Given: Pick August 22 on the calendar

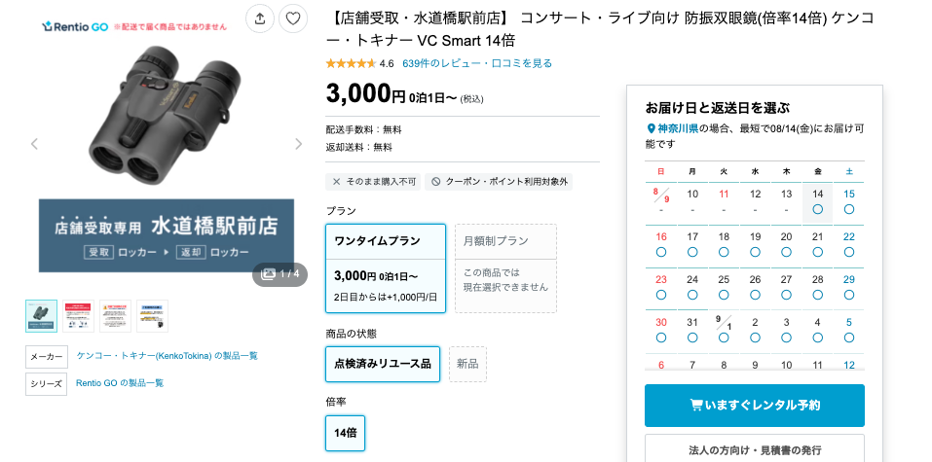Looking at the screenshot, I should 849,245.
